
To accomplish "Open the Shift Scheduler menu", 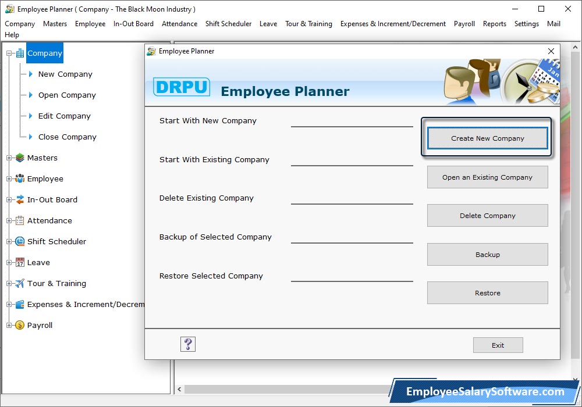I will coord(228,24).
